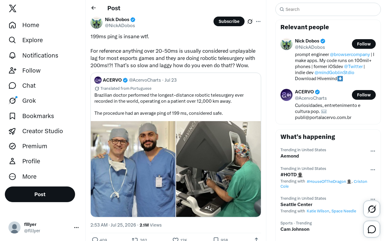Open the post's more options menu

pos(258,21)
